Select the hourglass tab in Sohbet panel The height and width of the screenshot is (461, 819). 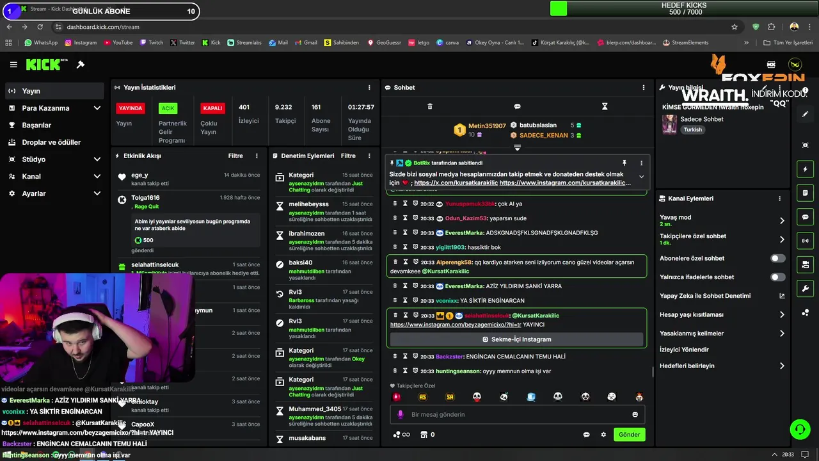pos(605,106)
